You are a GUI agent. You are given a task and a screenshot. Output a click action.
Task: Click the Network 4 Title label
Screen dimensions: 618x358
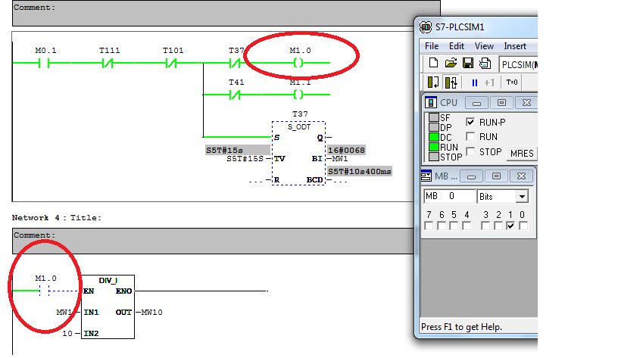56,218
